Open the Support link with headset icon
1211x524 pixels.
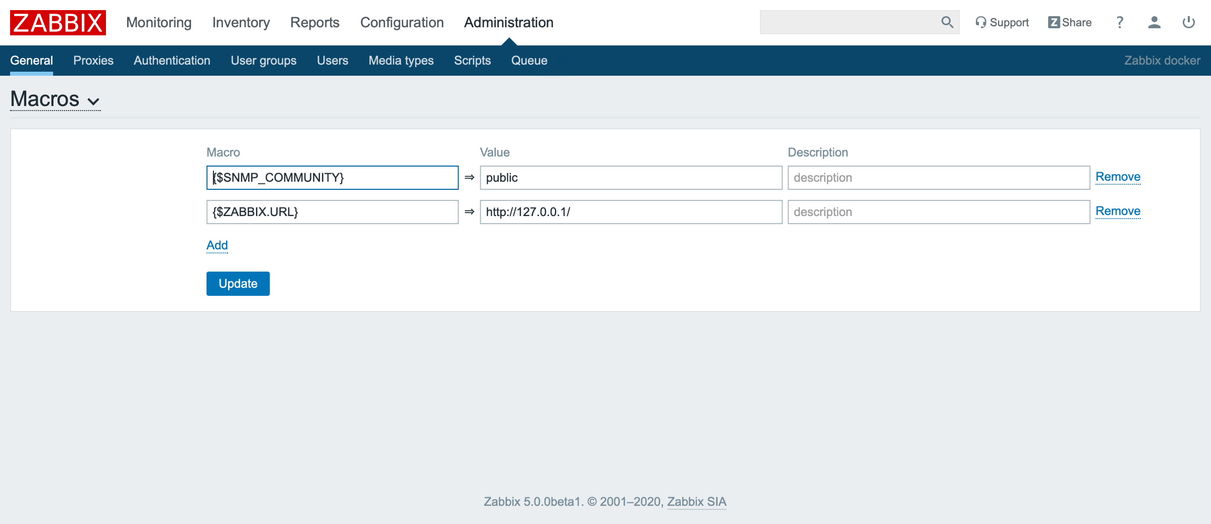(1002, 22)
